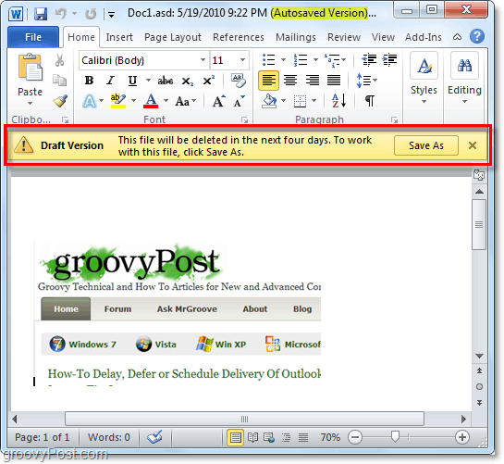Click the Shading paint bucket icon

click(x=269, y=101)
